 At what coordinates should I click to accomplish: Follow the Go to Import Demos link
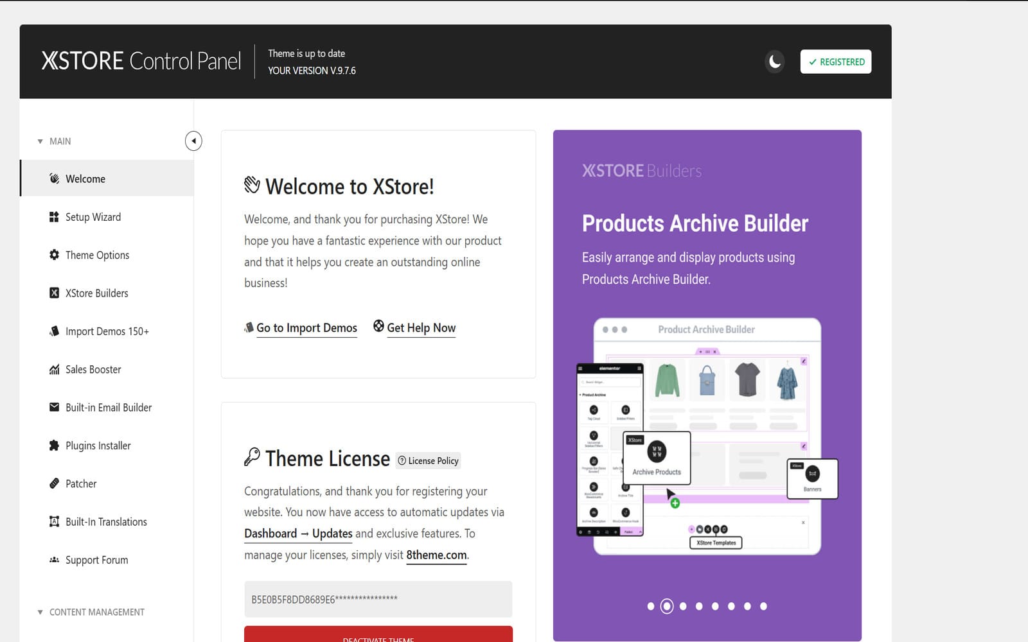(306, 328)
